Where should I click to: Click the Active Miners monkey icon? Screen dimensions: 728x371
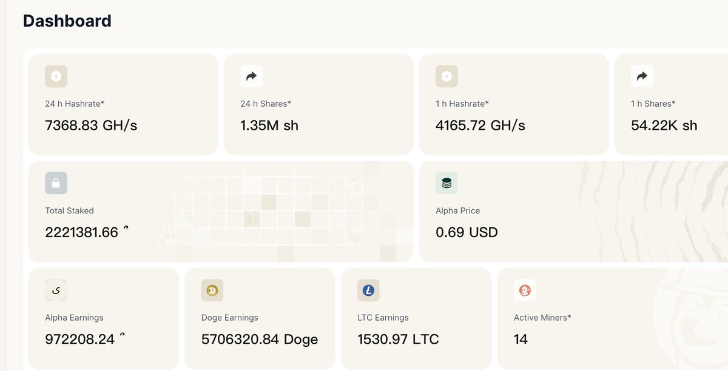tap(525, 290)
